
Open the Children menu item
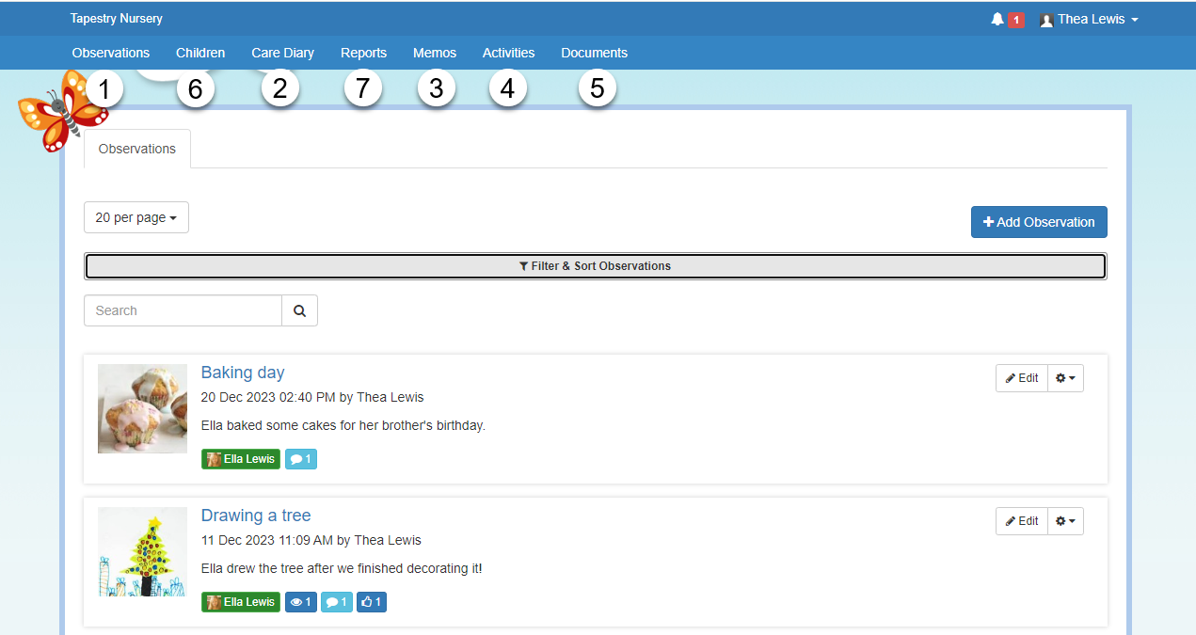[x=200, y=53]
